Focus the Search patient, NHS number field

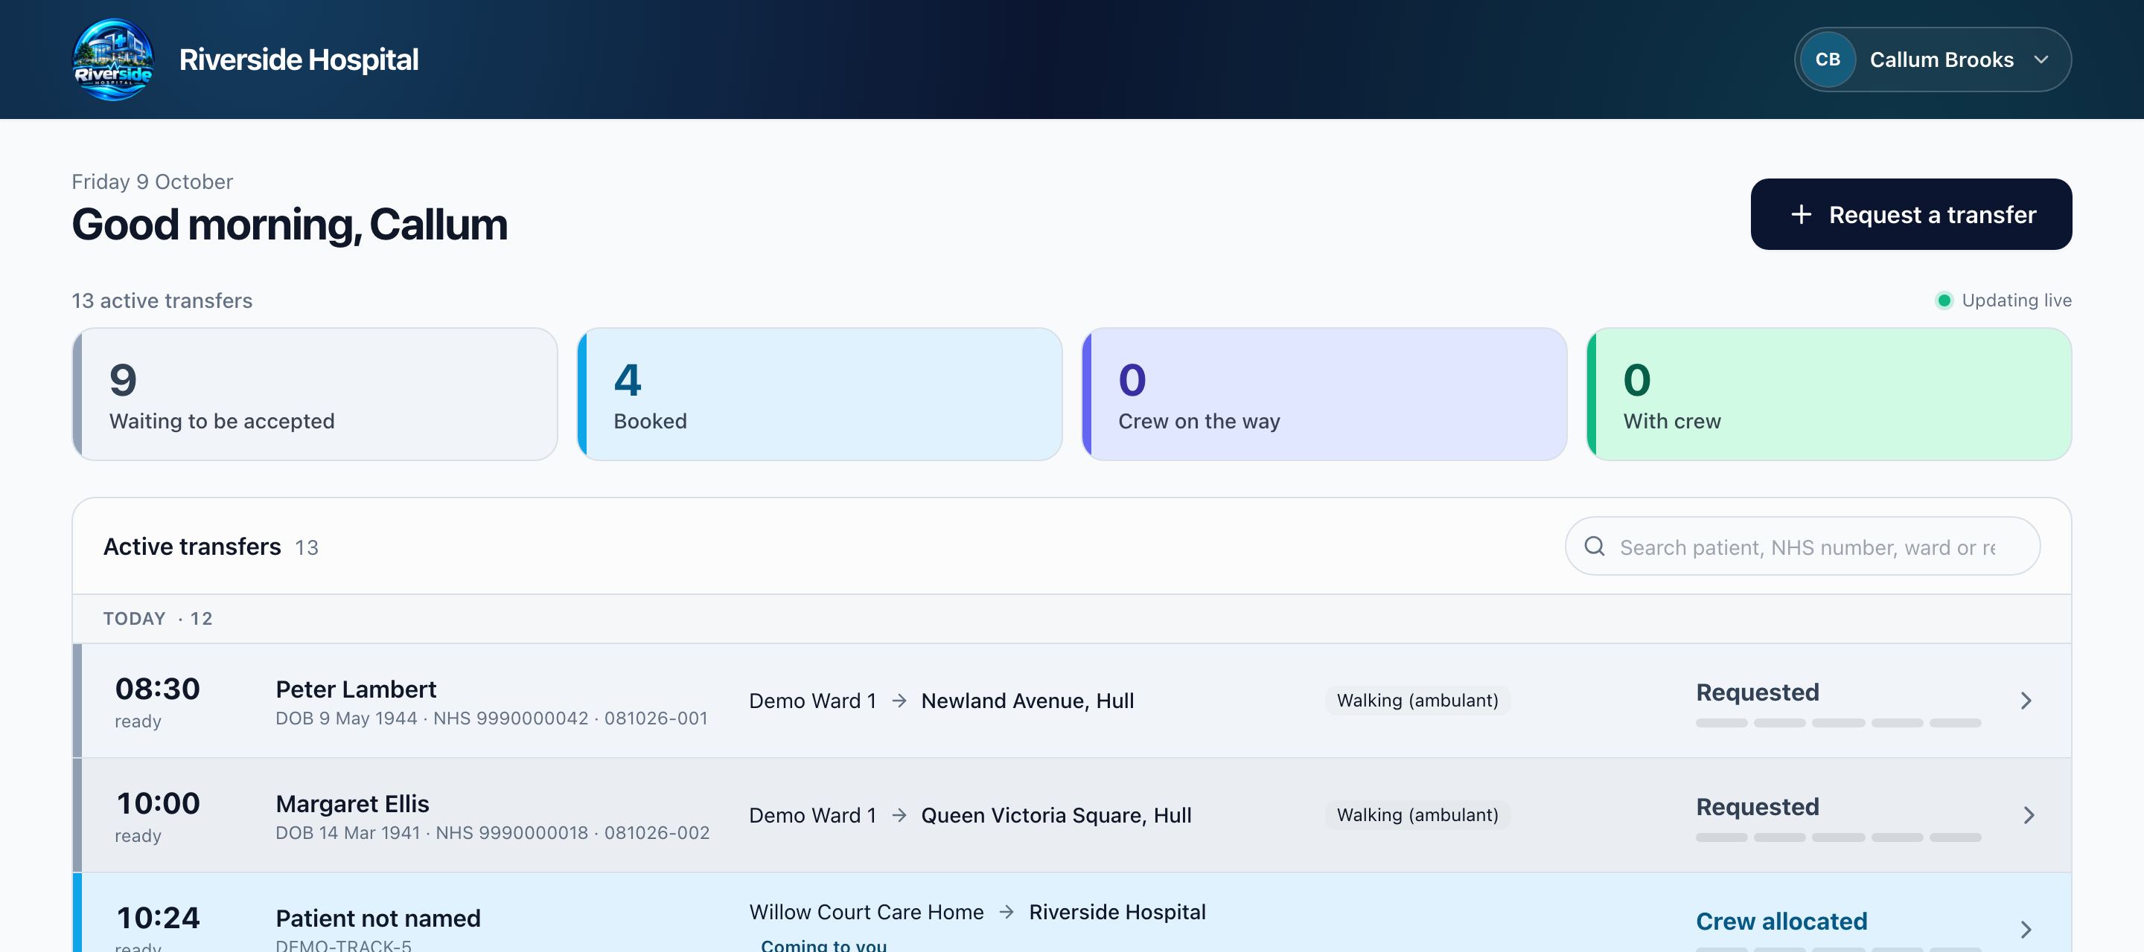pos(1803,546)
